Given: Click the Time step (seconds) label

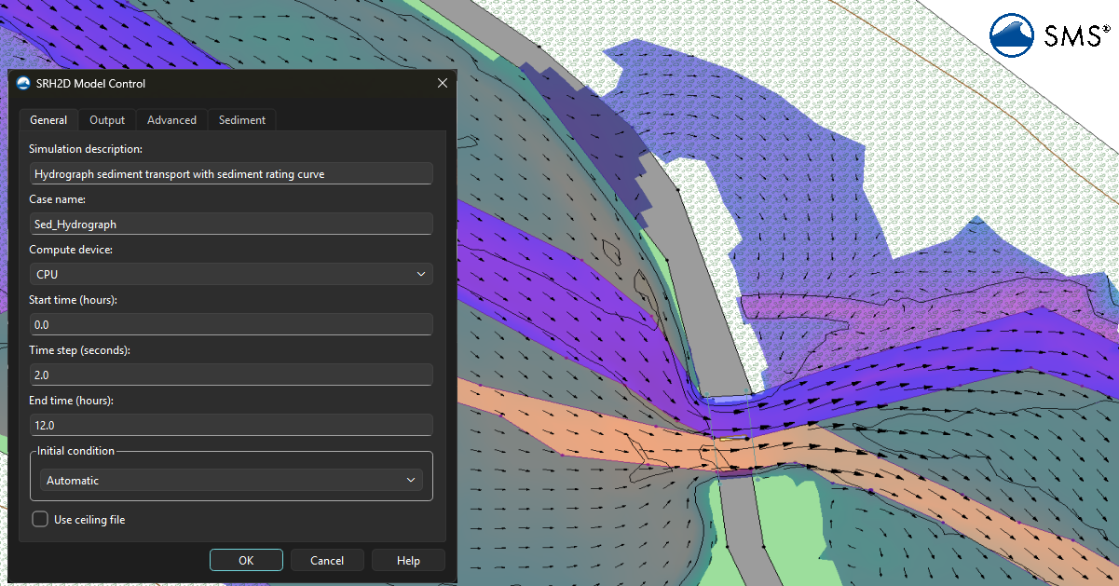Looking at the screenshot, I should [x=79, y=350].
